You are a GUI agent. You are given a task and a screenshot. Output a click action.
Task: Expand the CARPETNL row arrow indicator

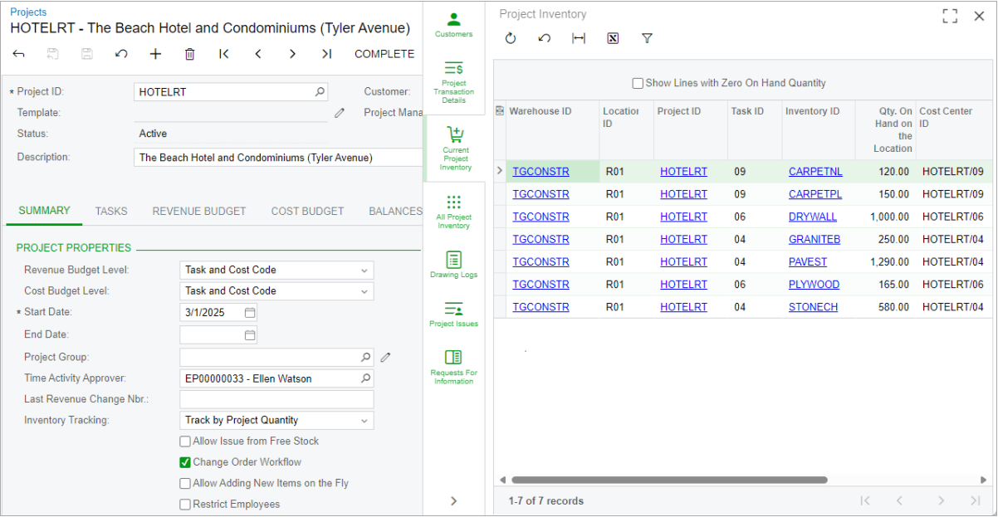pos(500,171)
